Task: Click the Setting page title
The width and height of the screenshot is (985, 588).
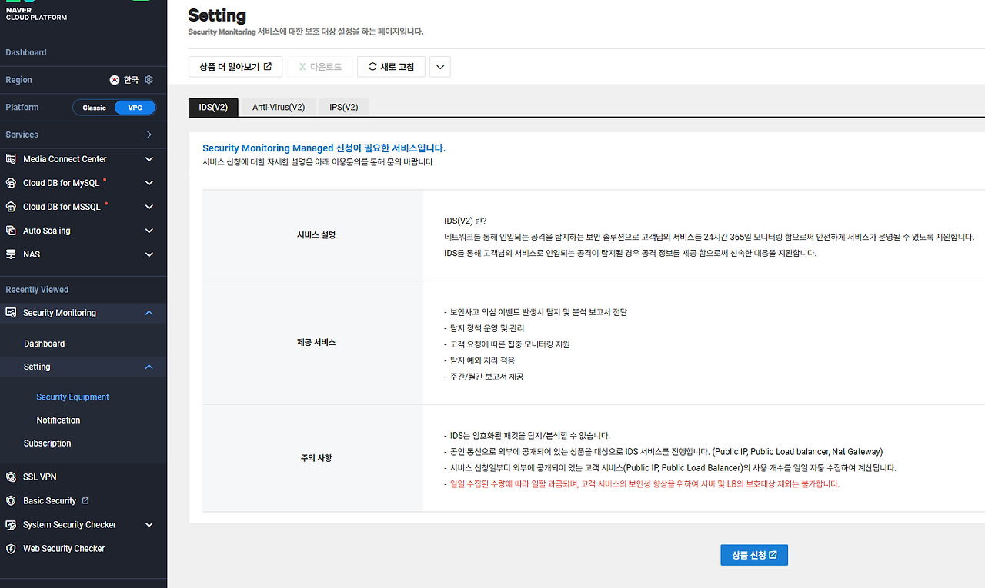Action: pyautogui.click(x=217, y=15)
